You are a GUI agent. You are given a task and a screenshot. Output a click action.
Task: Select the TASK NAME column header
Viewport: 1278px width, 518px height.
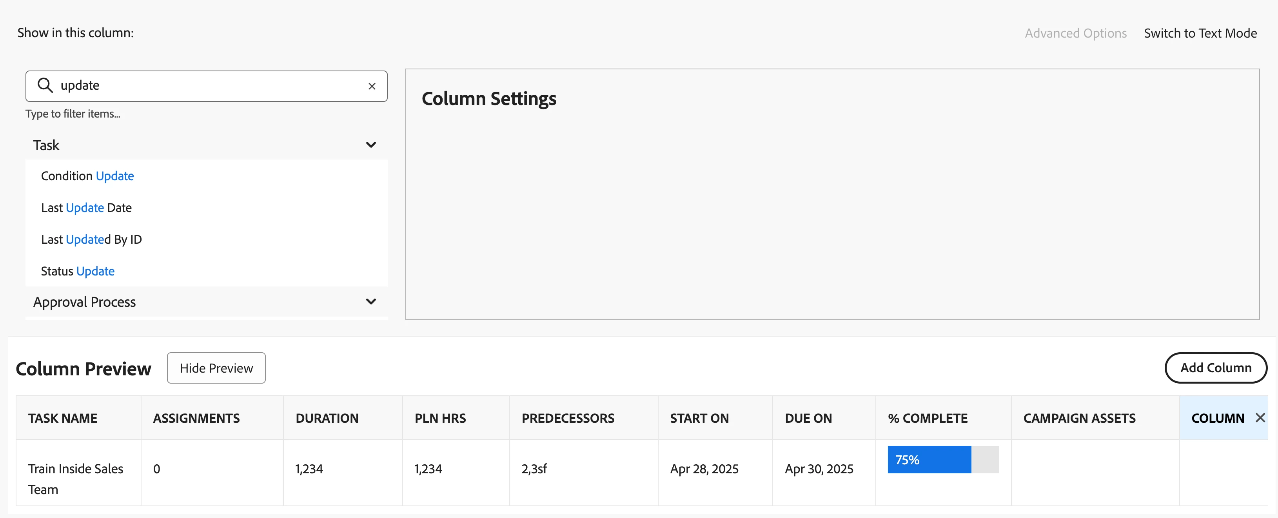pyautogui.click(x=62, y=418)
